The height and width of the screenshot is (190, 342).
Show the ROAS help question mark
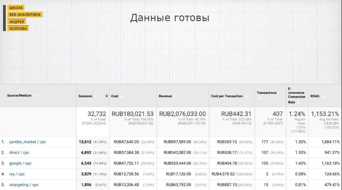click(x=323, y=96)
